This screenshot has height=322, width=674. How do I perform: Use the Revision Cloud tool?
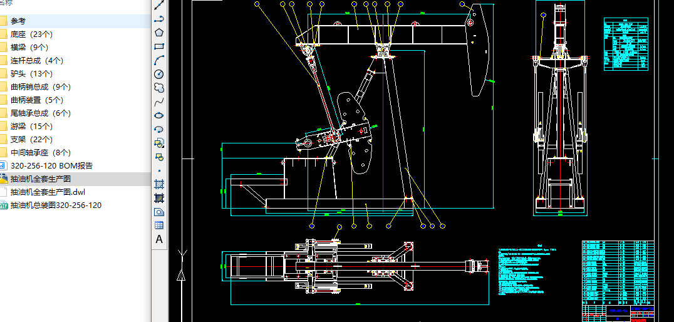159,88
